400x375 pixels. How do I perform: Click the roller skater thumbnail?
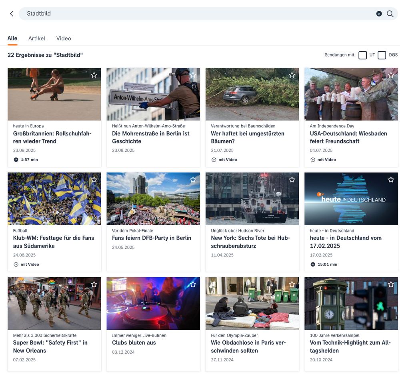pos(54,94)
